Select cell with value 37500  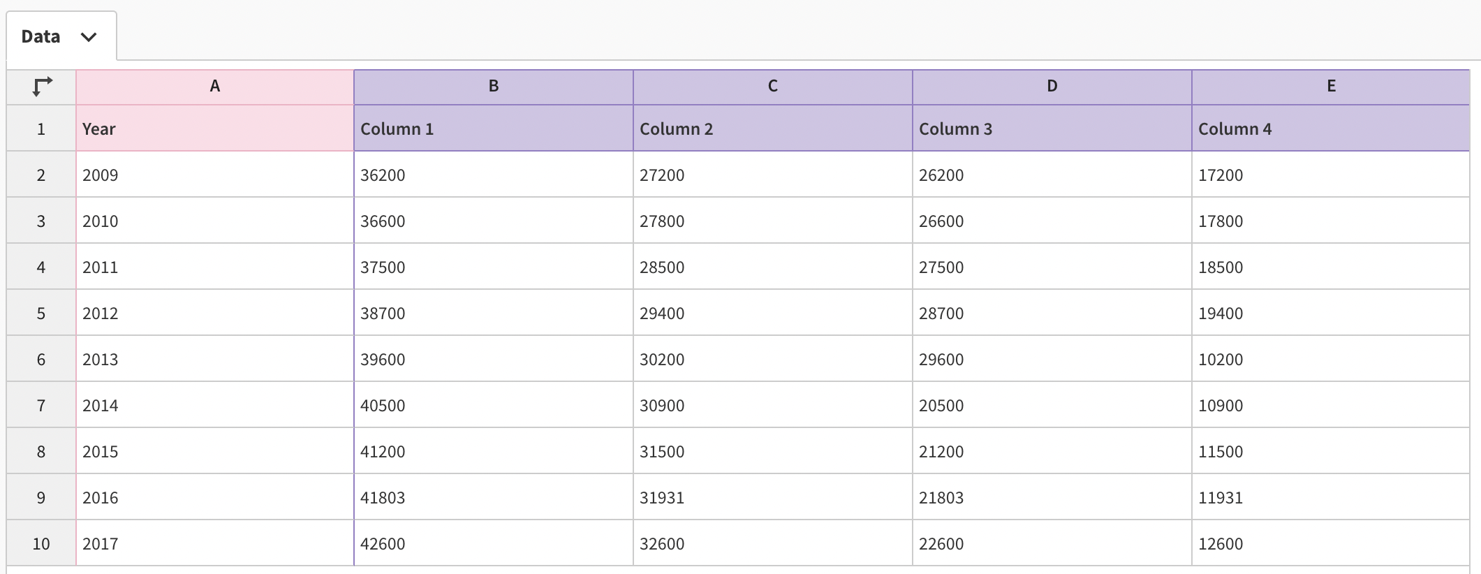(494, 267)
